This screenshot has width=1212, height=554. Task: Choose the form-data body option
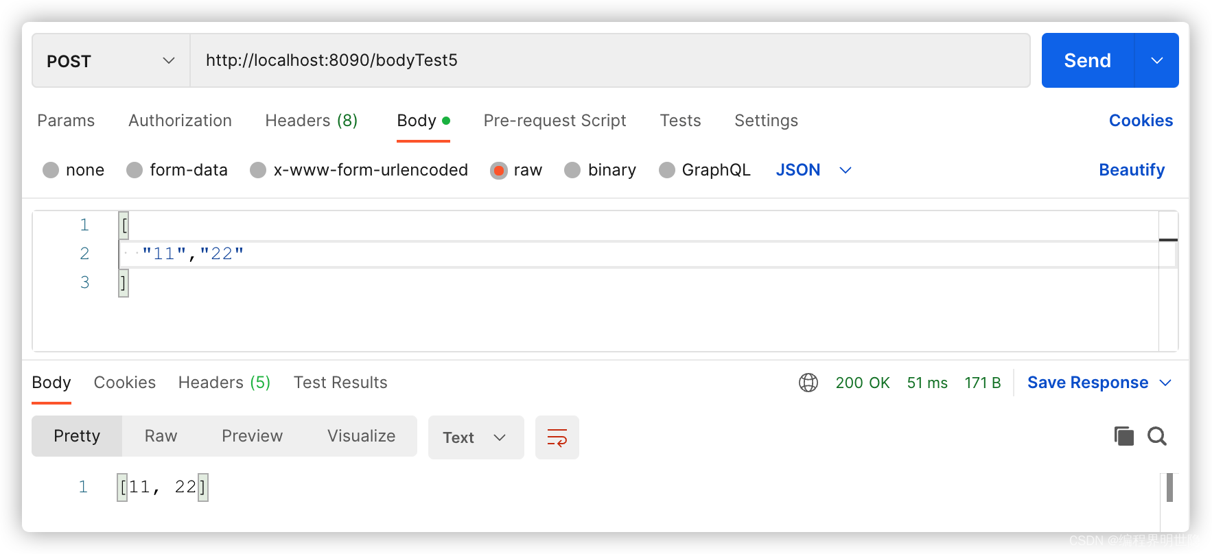[135, 170]
